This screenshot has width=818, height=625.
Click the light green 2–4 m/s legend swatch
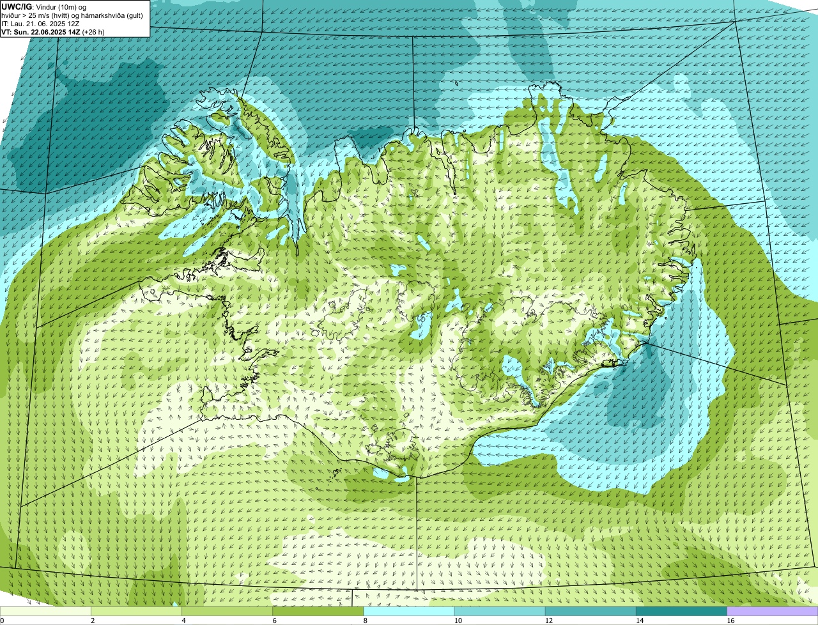(x=136, y=612)
